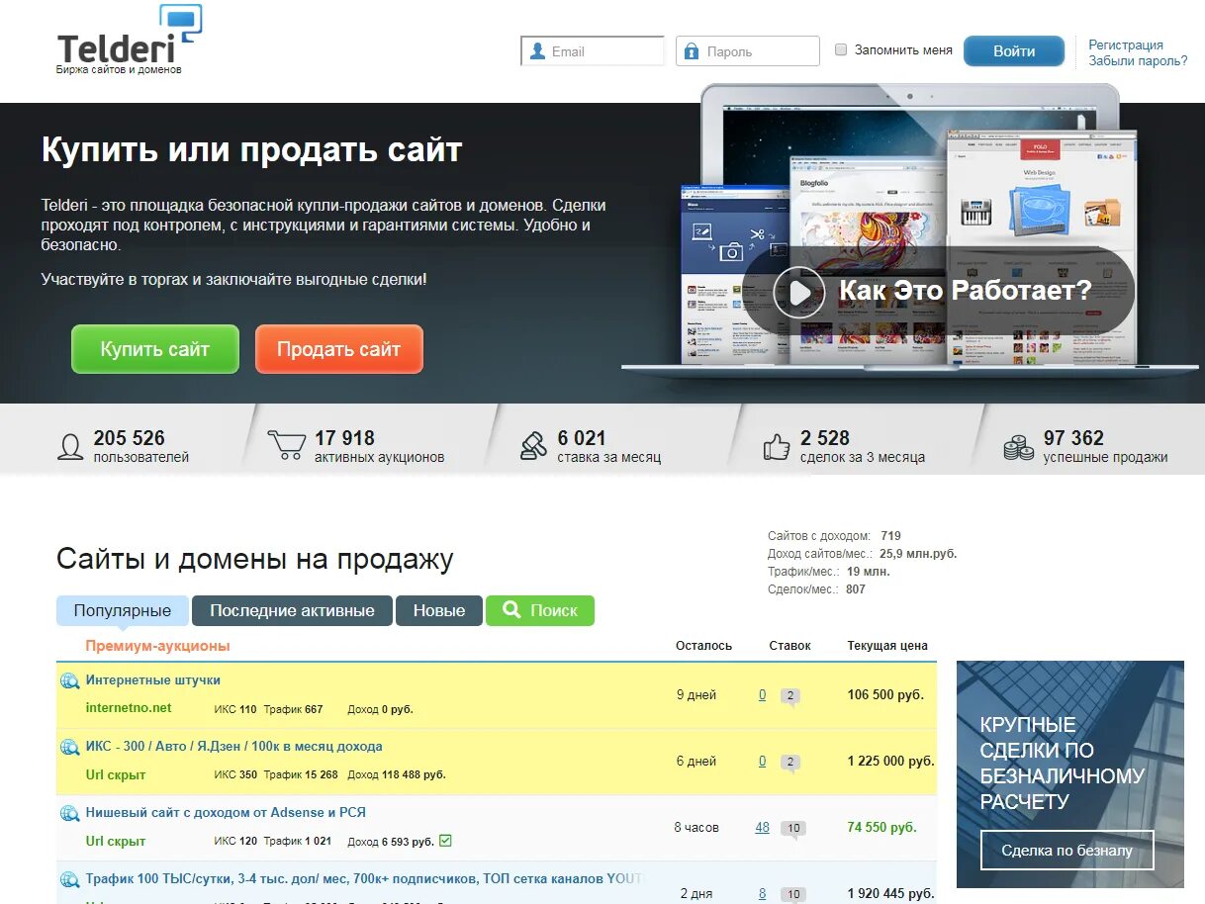Open Нишевый сайт с доходом от Adsense listing
Image resolution: width=1205 pixels, height=904 pixels.
click(x=226, y=813)
